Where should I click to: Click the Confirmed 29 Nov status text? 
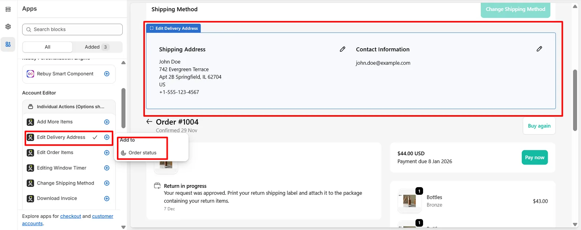coord(176,130)
